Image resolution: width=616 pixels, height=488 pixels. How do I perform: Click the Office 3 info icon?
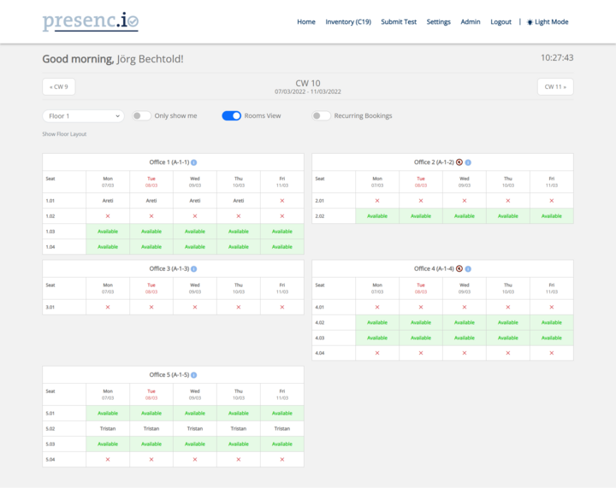pyautogui.click(x=193, y=269)
